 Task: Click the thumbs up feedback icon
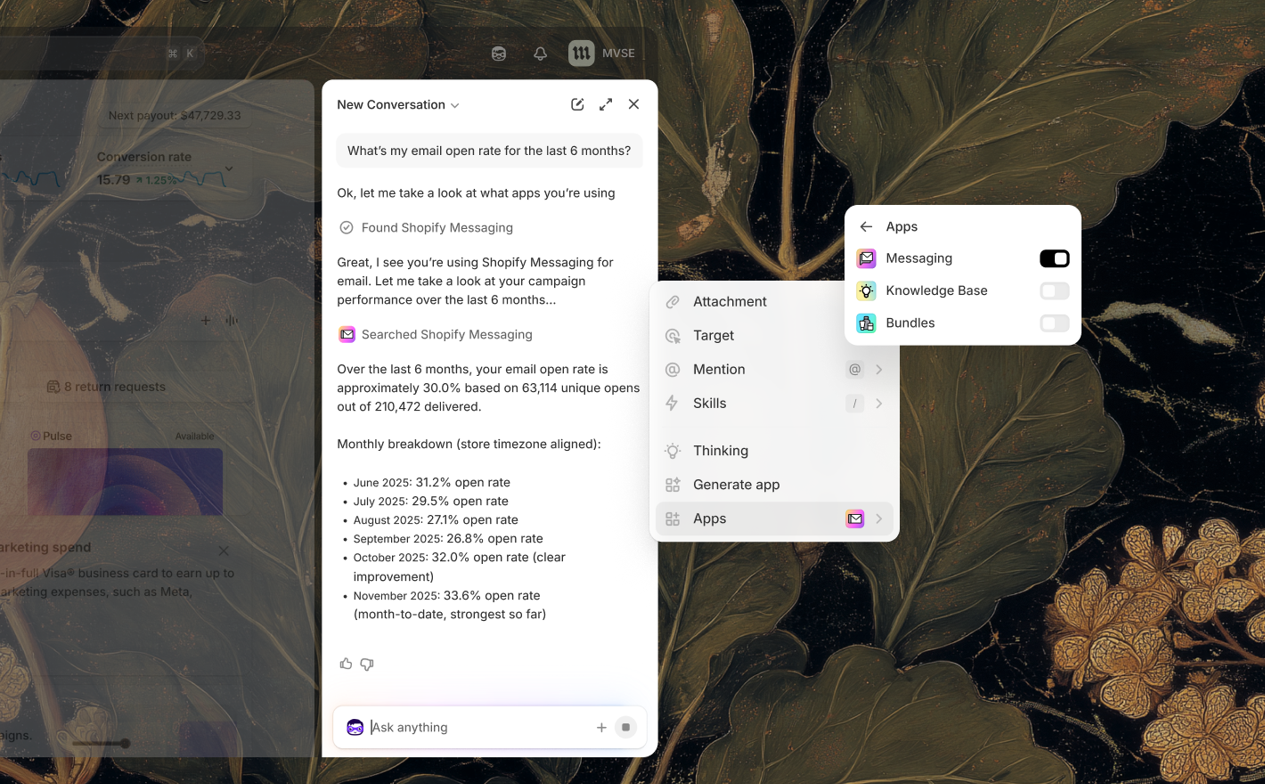pos(346,664)
